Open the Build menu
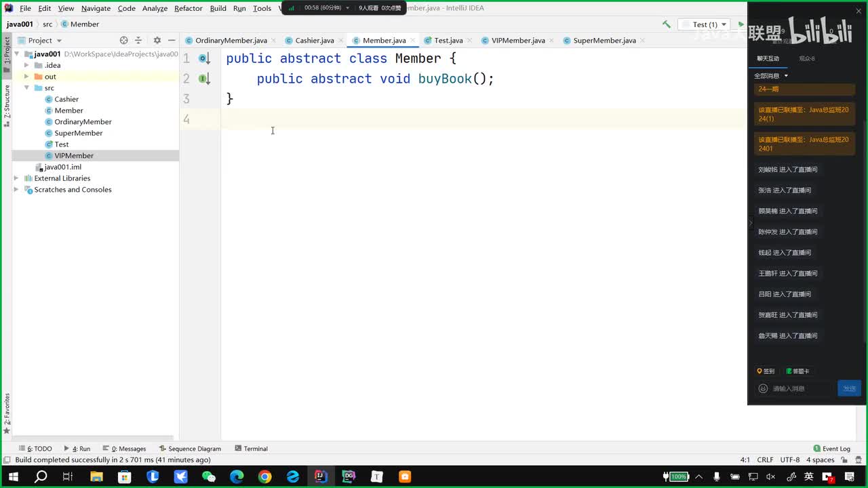Screen dimensions: 868x488 tap(218, 8)
